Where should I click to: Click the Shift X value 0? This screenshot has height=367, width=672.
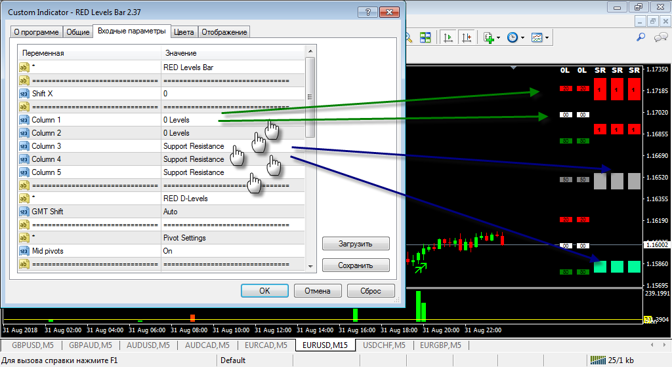165,94
